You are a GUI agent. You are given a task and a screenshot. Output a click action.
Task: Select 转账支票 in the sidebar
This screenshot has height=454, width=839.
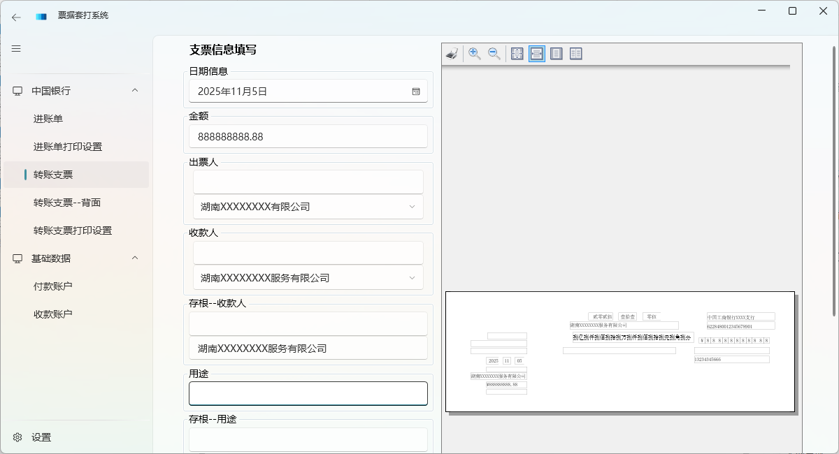click(76, 175)
